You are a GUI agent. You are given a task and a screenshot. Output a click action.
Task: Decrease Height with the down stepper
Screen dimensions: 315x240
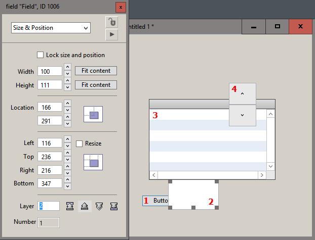[68, 88]
